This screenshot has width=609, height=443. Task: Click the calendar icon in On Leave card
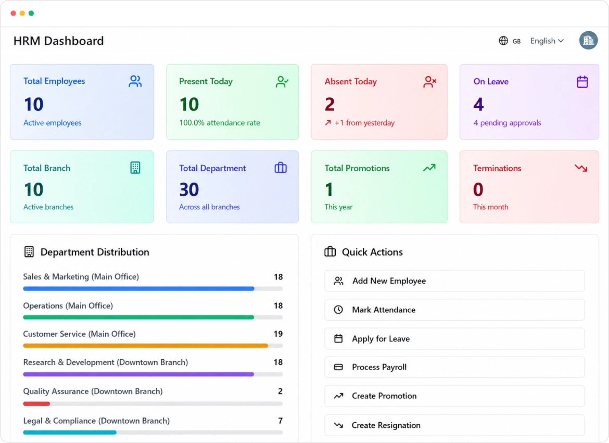[582, 82]
